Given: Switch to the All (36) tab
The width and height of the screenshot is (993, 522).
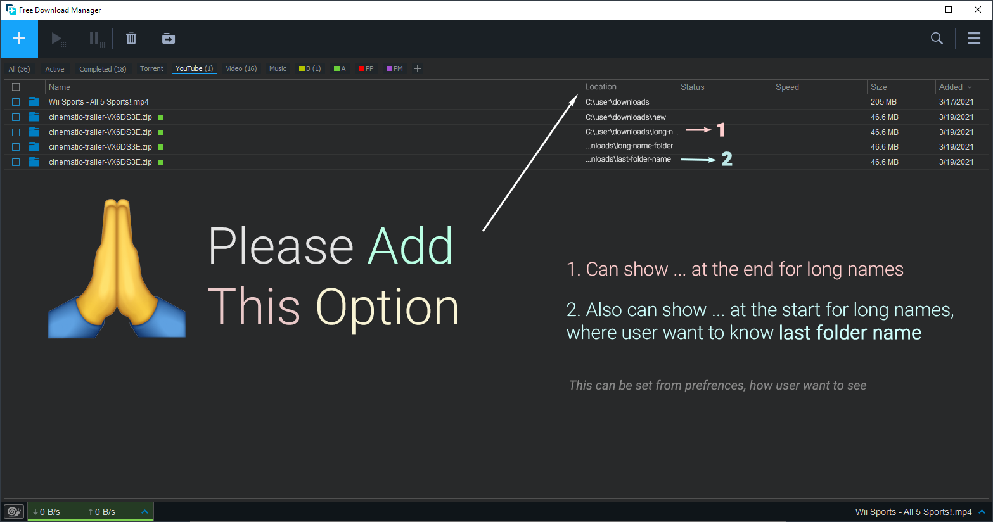Looking at the screenshot, I should pos(19,69).
